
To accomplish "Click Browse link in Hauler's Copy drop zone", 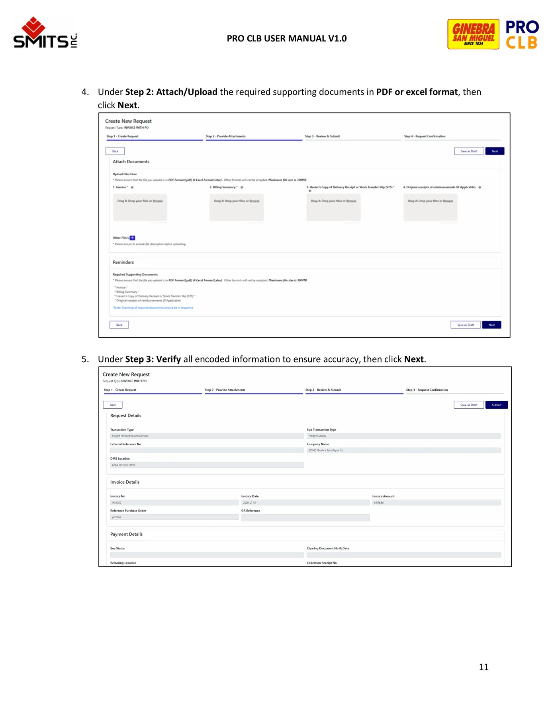I will click(x=351, y=201).
